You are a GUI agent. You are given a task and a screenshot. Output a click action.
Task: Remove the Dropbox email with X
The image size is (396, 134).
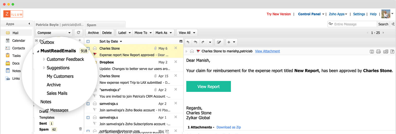coord(176,62)
